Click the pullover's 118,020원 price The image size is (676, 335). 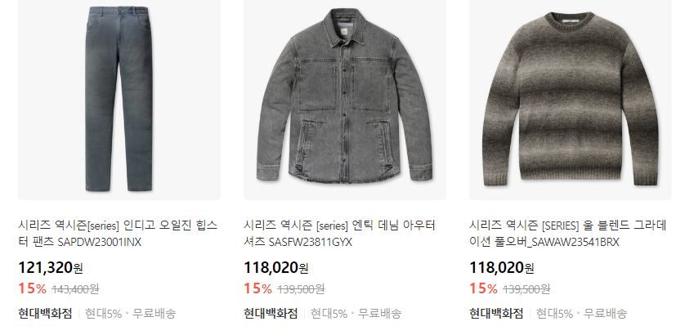point(502,268)
